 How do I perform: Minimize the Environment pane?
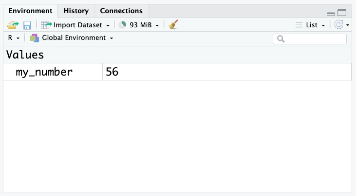tap(331, 14)
